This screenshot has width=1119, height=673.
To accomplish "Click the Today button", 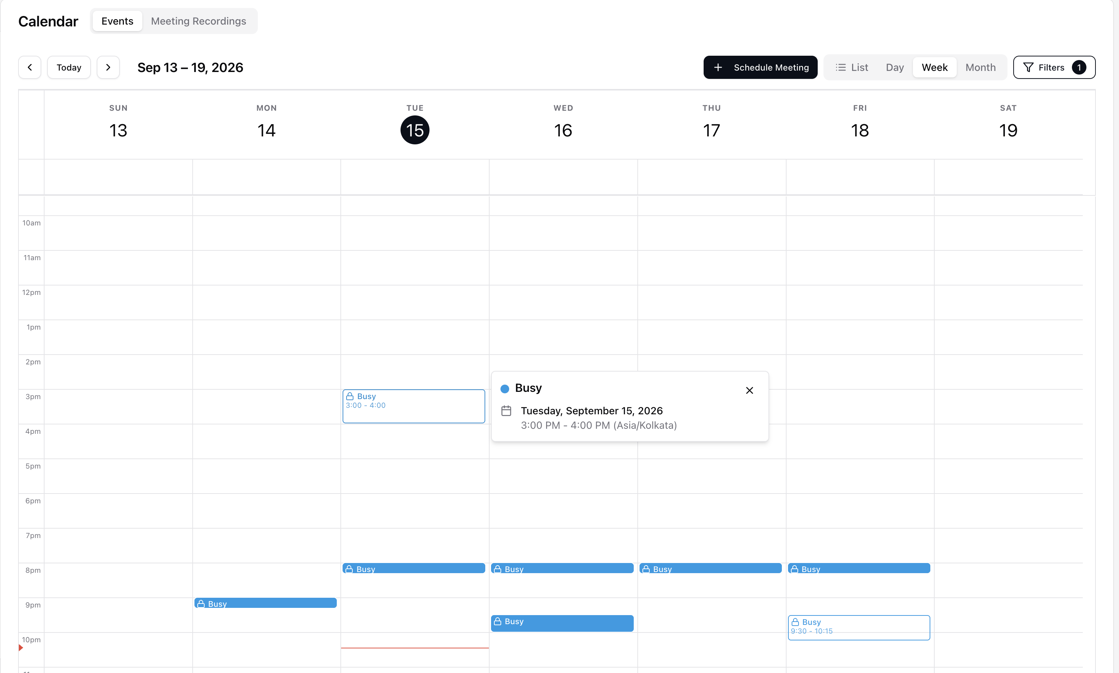I will [69, 67].
